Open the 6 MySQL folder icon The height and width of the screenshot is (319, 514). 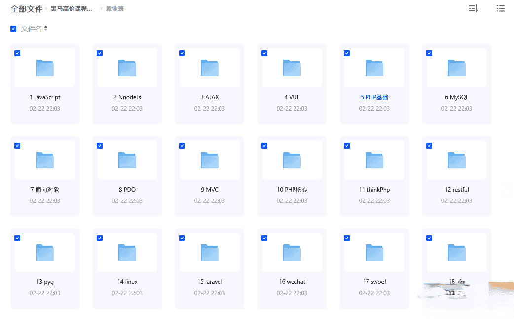pyautogui.click(x=457, y=68)
